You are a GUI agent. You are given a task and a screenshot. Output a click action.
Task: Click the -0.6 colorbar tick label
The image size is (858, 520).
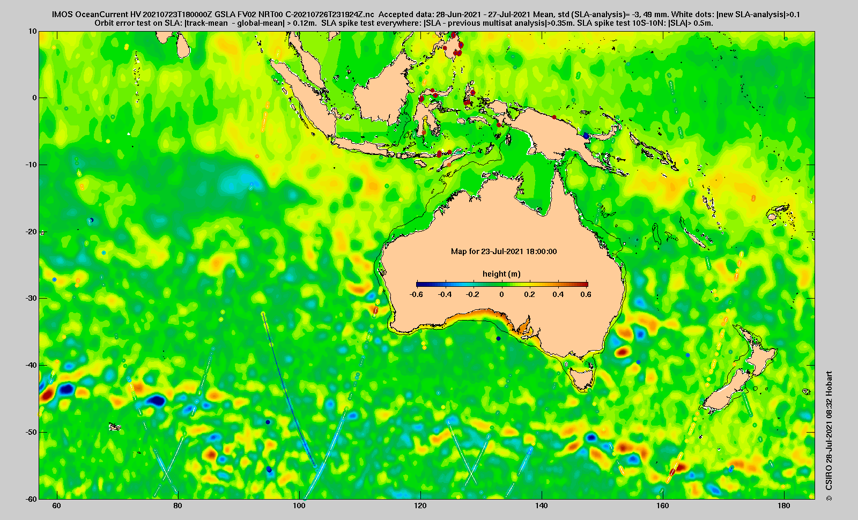click(417, 294)
